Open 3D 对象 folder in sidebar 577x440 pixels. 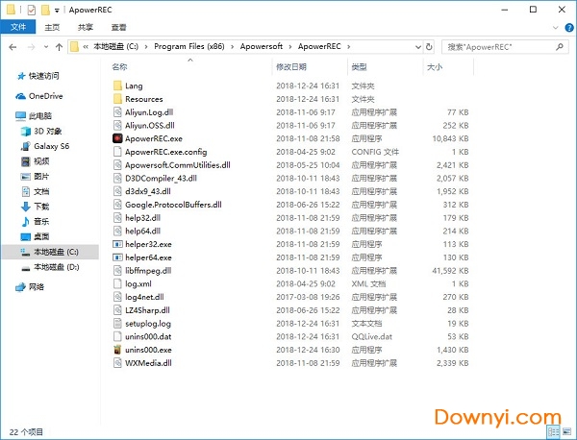(x=41, y=131)
